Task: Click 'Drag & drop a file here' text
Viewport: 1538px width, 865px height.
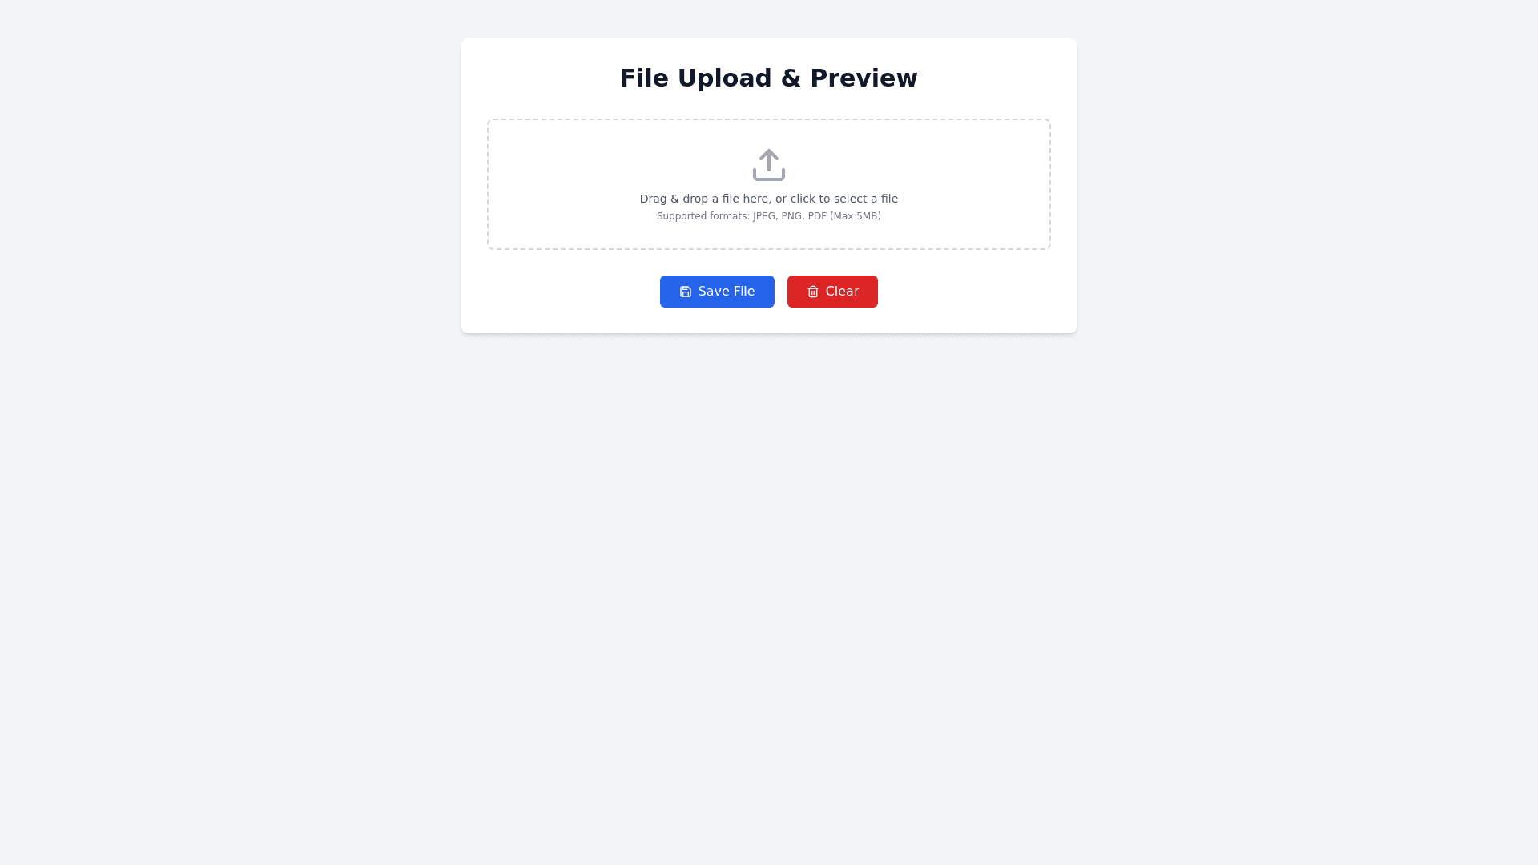Action: 704,199
